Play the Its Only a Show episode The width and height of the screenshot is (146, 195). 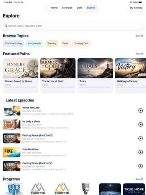point(140,124)
